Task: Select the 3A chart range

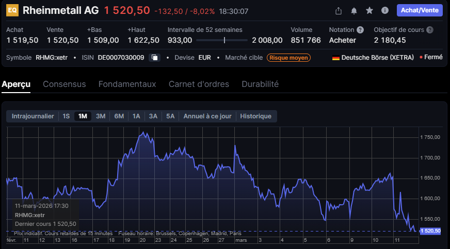Action: (x=153, y=116)
